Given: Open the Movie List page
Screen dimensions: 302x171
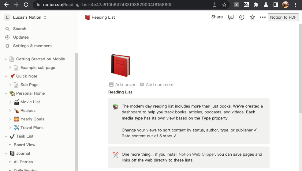Looking at the screenshot, I should pyautogui.click(x=30, y=102).
